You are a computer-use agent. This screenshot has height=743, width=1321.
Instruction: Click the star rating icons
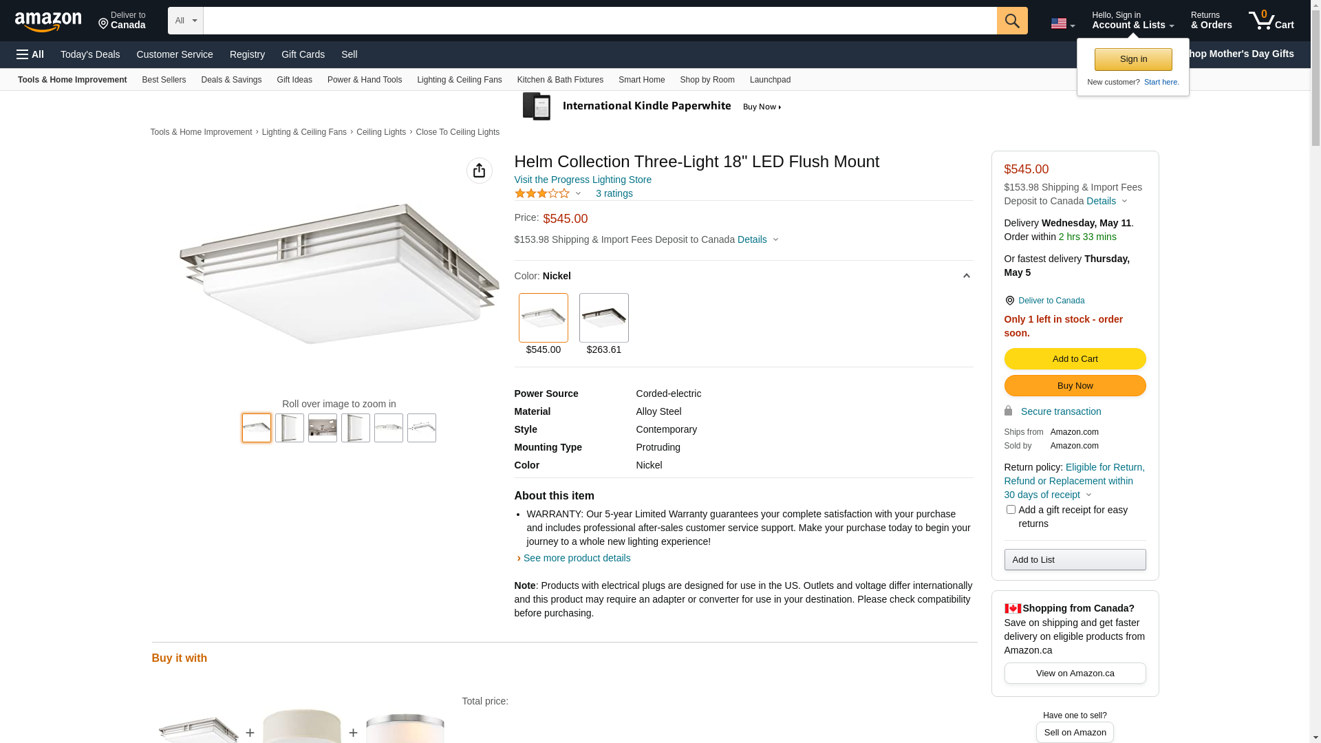tap(542, 194)
